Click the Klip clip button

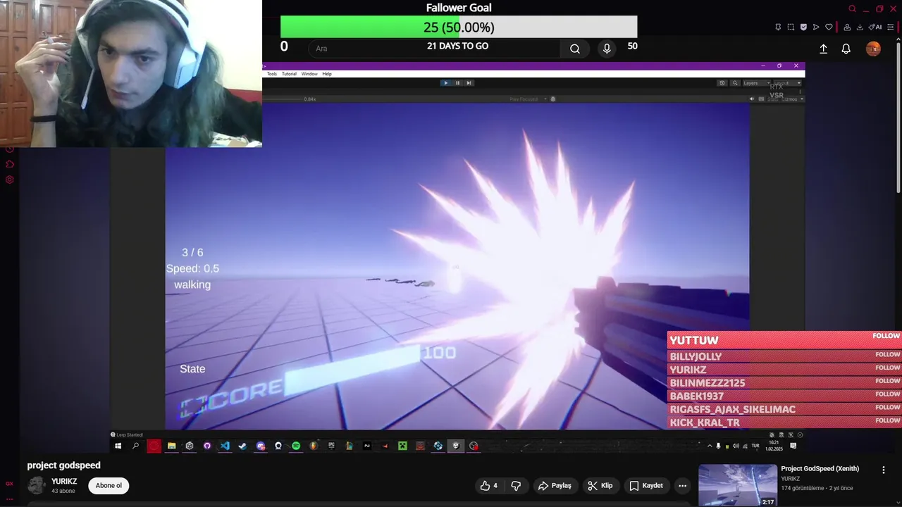(600, 485)
